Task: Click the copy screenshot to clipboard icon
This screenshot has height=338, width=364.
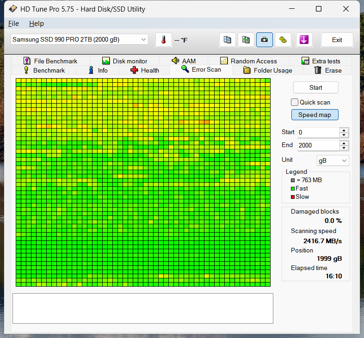Action: 246,40
